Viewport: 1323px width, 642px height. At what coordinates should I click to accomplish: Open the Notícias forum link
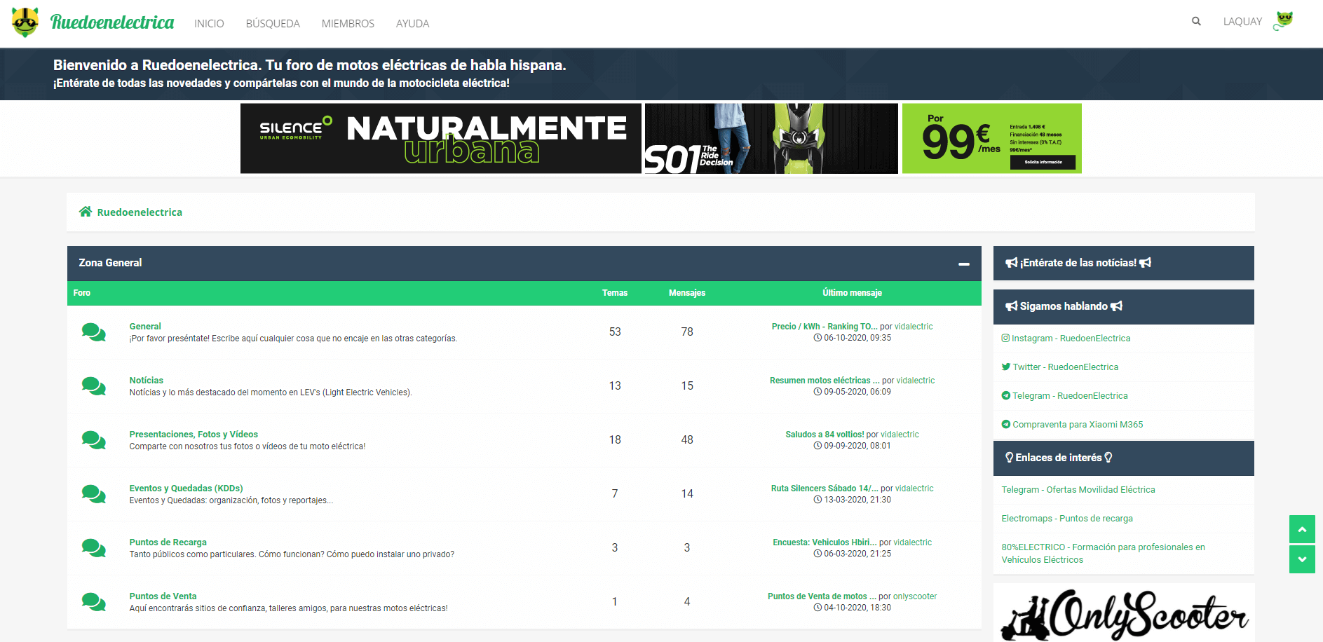click(x=146, y=381)
